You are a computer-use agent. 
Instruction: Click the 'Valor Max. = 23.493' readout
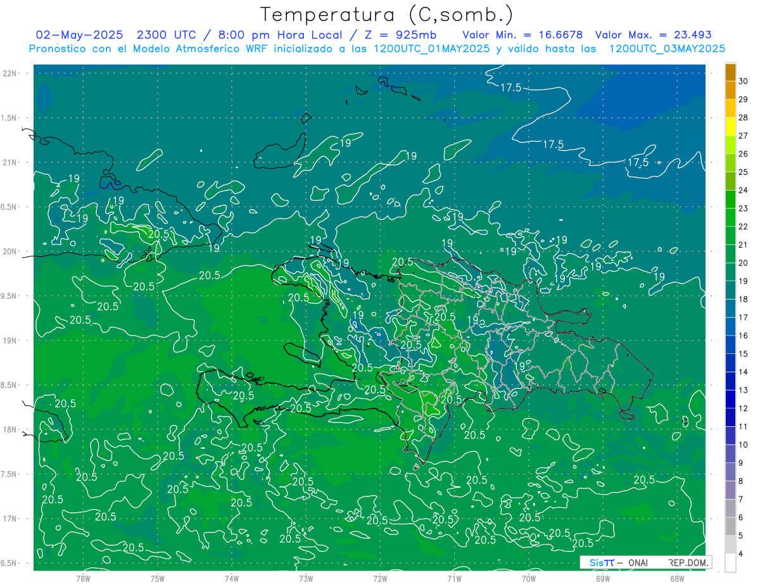click(654, 35)
